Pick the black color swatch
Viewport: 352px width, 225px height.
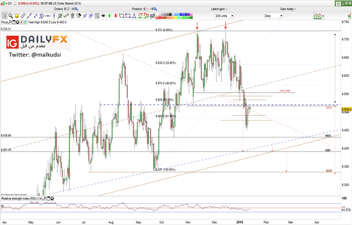pos(170,14)
